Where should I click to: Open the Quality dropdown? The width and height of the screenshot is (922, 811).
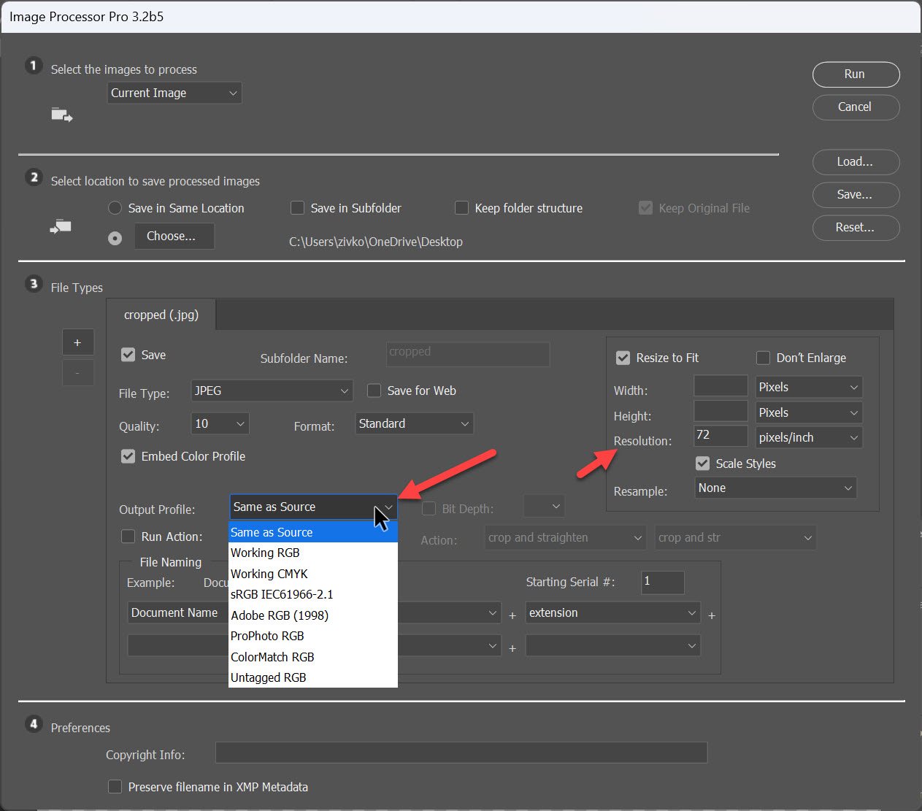(x=220, y=423)
